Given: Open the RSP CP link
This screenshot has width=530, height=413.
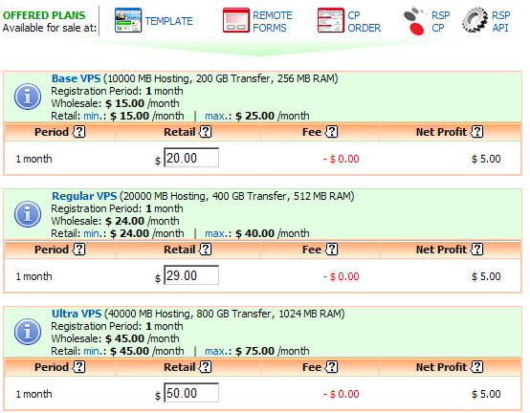Looking at the screenshot, I should (440, 21).
